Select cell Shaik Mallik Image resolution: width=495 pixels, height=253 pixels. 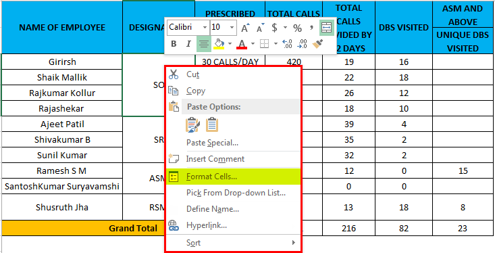pyautogui.click(x=62, y=77)
